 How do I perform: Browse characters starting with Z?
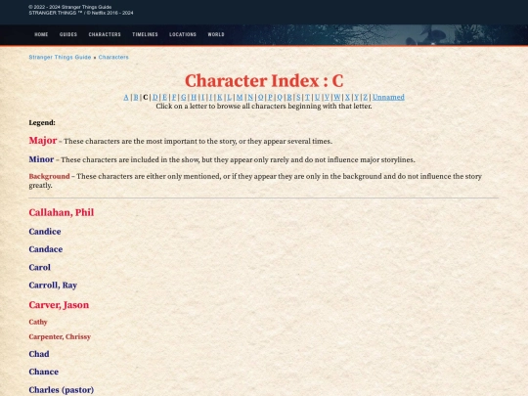coord(366,98)
